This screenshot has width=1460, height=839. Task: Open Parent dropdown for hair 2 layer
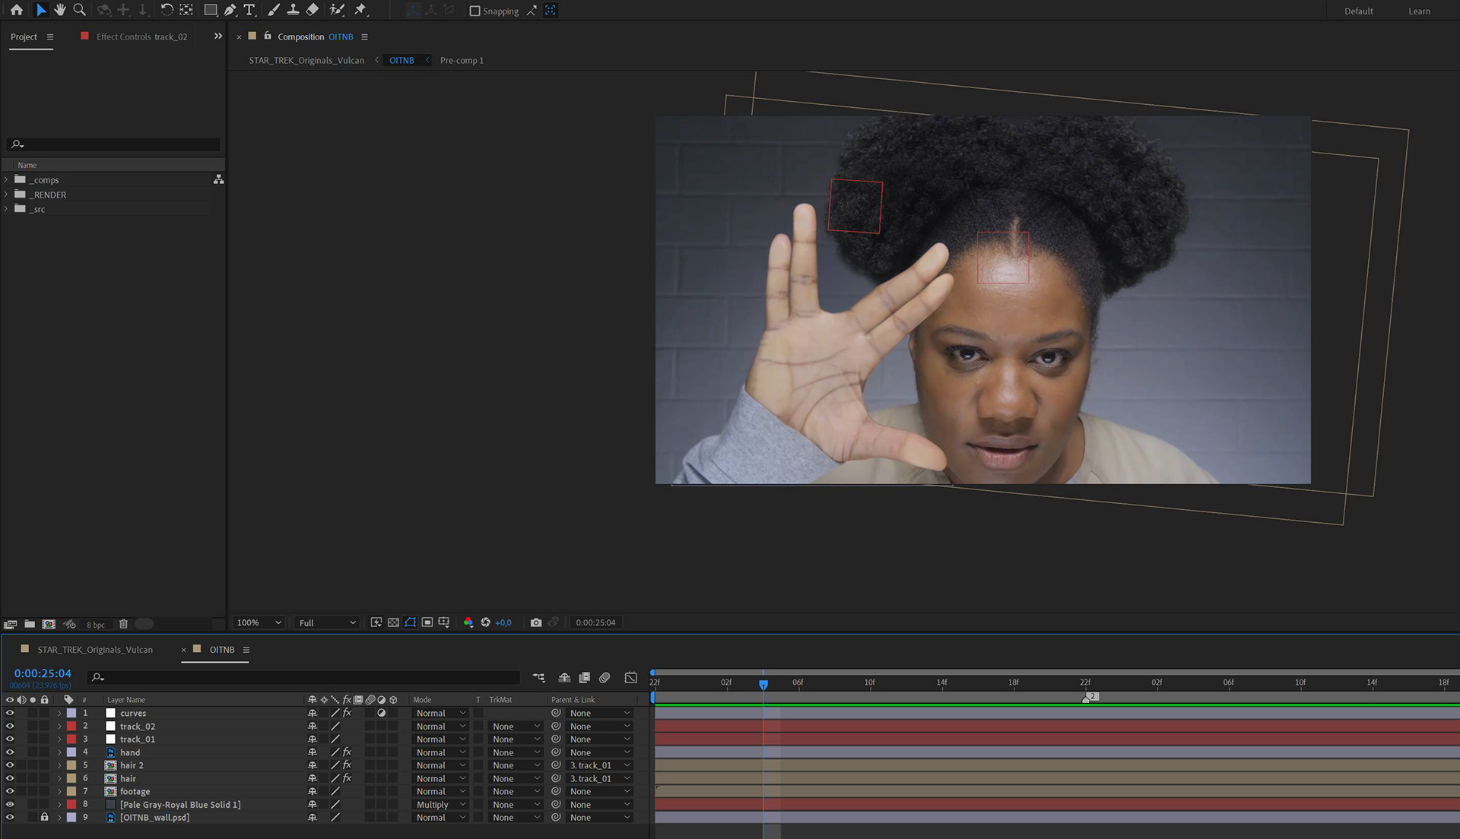pos(600,765)
